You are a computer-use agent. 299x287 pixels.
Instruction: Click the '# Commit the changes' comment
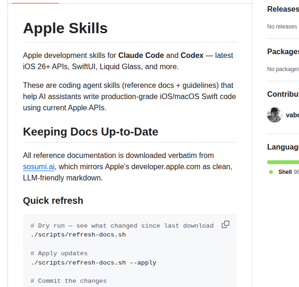click(x=68, y=281)
